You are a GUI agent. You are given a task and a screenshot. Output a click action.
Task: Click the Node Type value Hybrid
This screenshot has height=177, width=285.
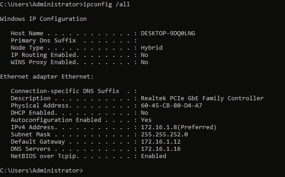coord(152,47)
